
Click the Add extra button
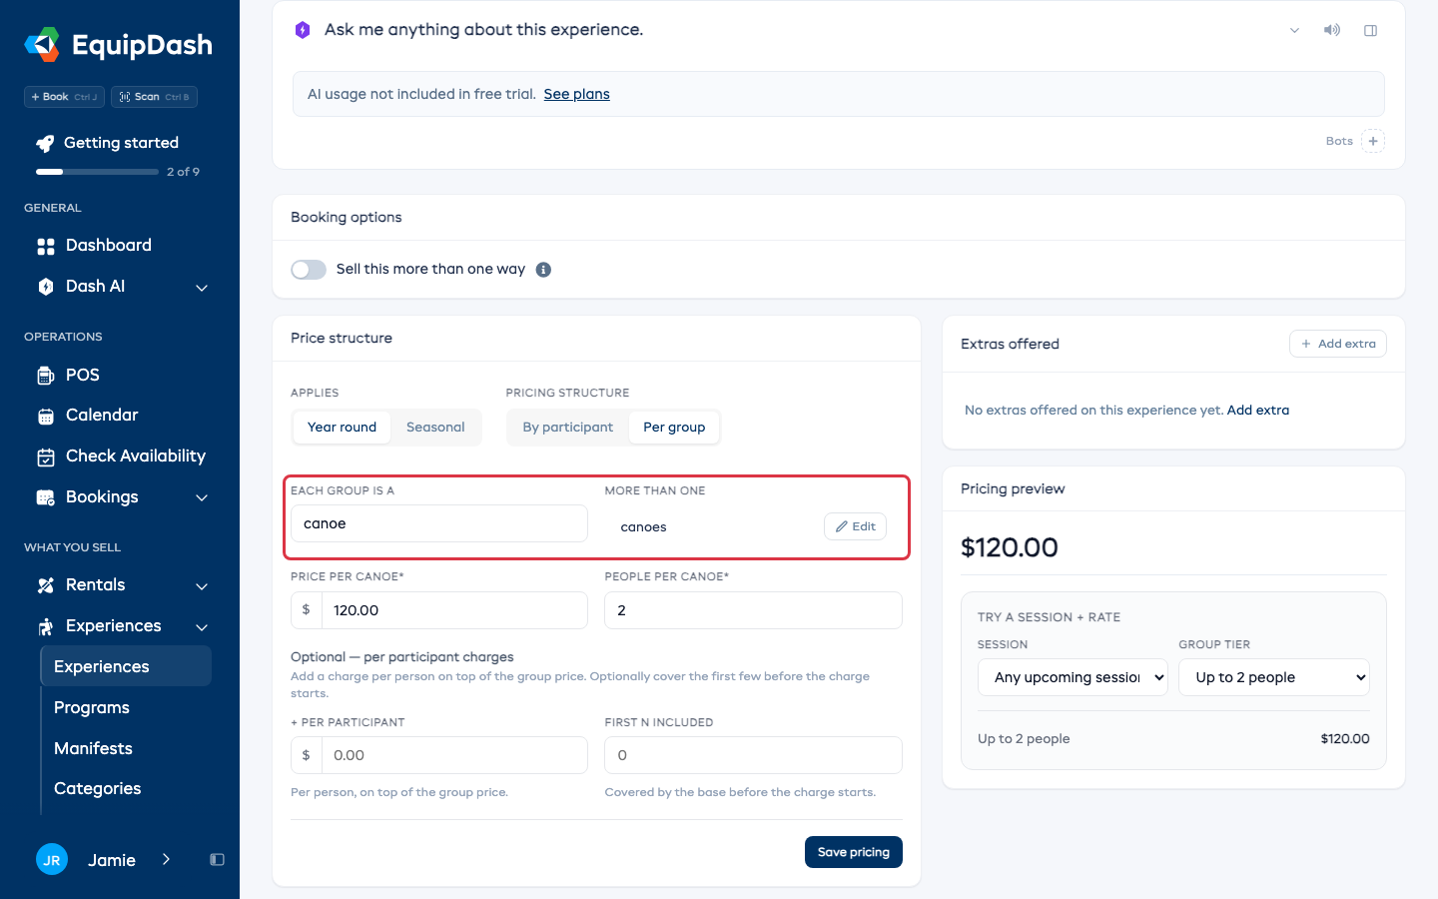coord(1338,344)
